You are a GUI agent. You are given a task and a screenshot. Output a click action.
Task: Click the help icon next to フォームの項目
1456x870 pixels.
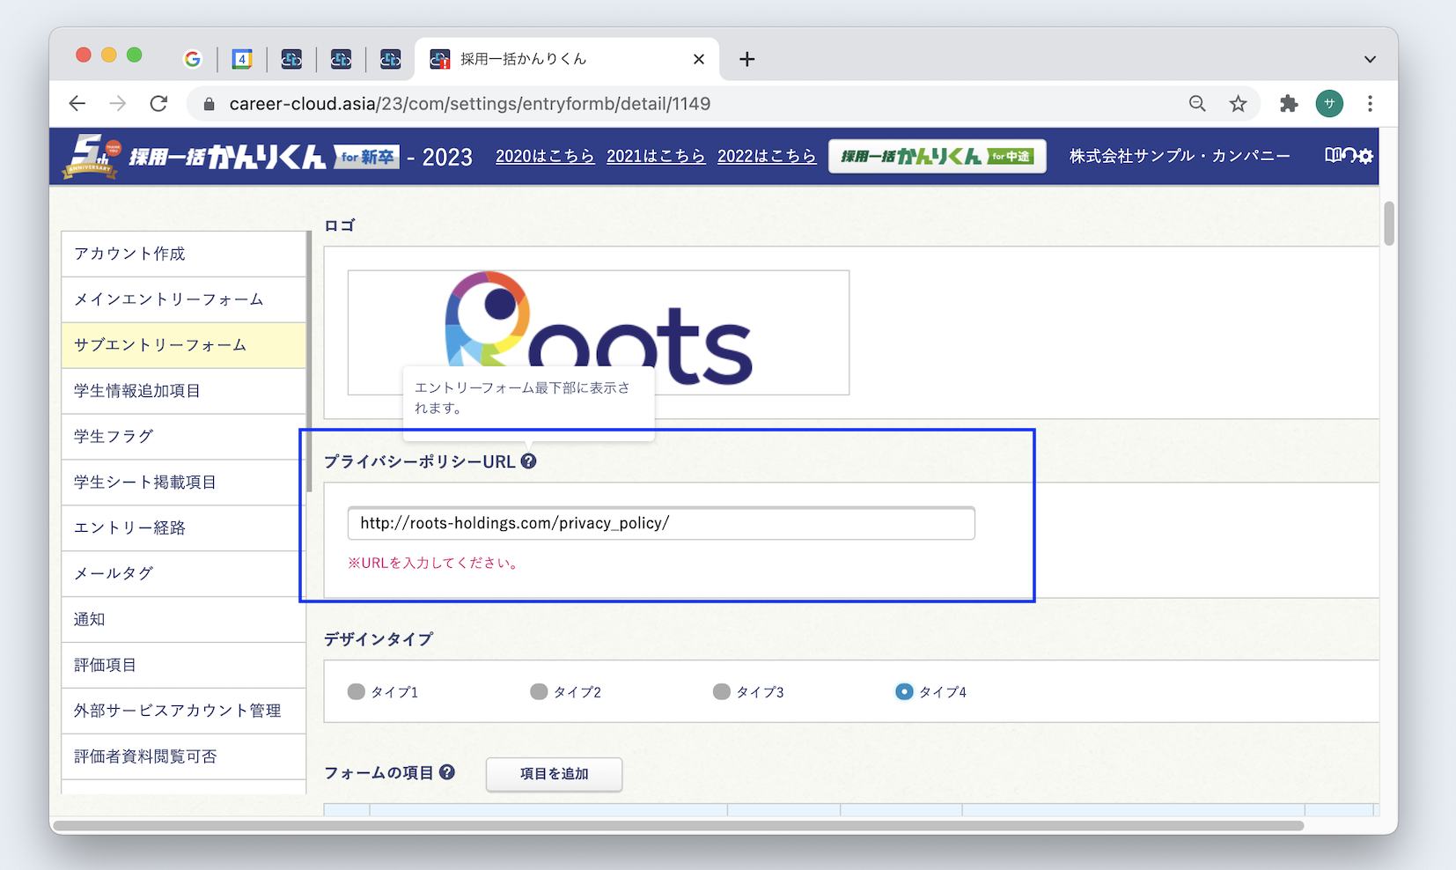click(448, 772)
